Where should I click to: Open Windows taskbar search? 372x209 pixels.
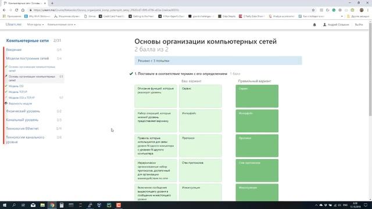[x=14, y=205]
